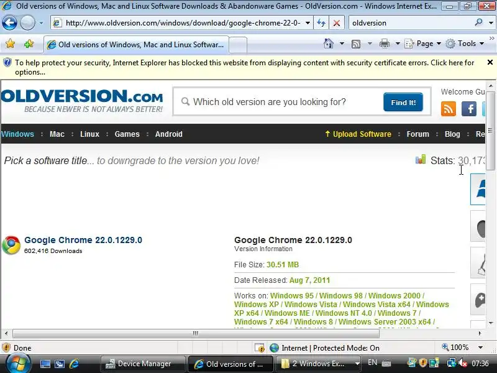Click the Print toolbar icon
Image resolution: width=497 pixels, height=373 pixels.
pos(384,44)
